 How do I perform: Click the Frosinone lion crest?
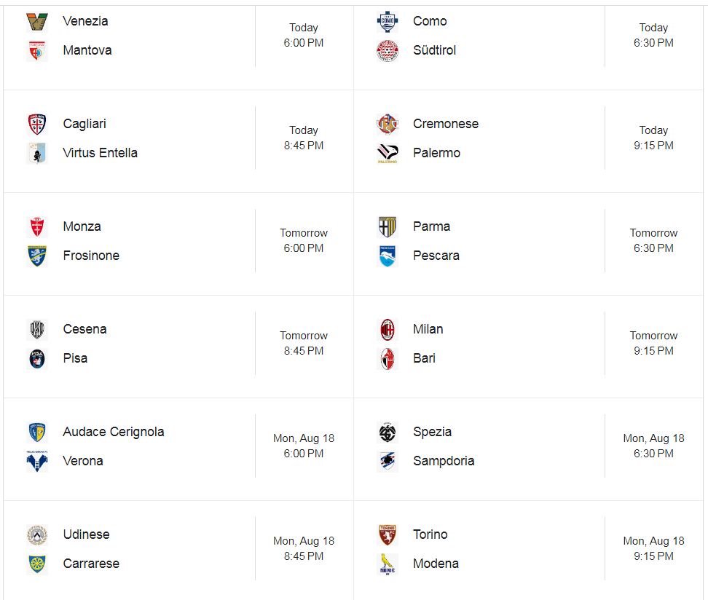click(37, 256)
